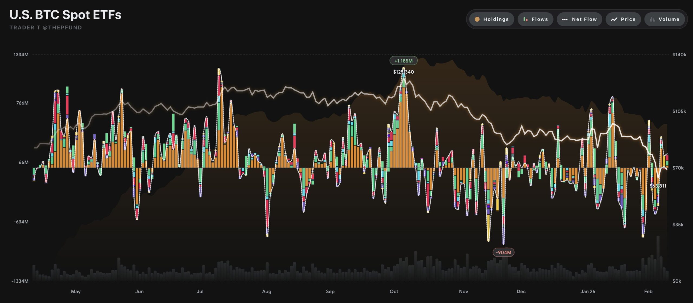This screenshot has height=303, width=693.
Task: Toggle the Price series button
Action: [x=623, y=19]
